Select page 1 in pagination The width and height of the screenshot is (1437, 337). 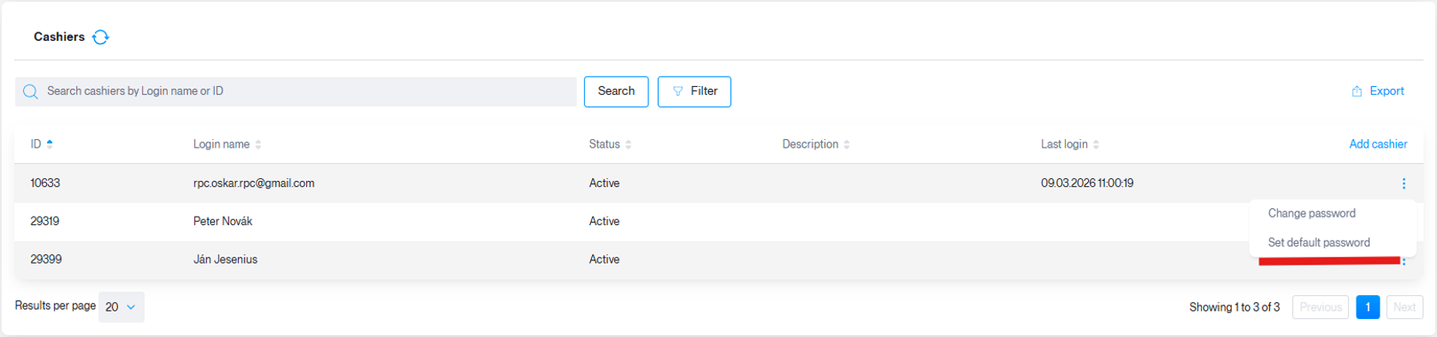click(x=1368, y=307)
